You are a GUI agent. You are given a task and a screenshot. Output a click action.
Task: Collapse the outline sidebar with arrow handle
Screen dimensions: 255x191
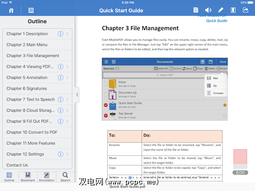point(77,95)
